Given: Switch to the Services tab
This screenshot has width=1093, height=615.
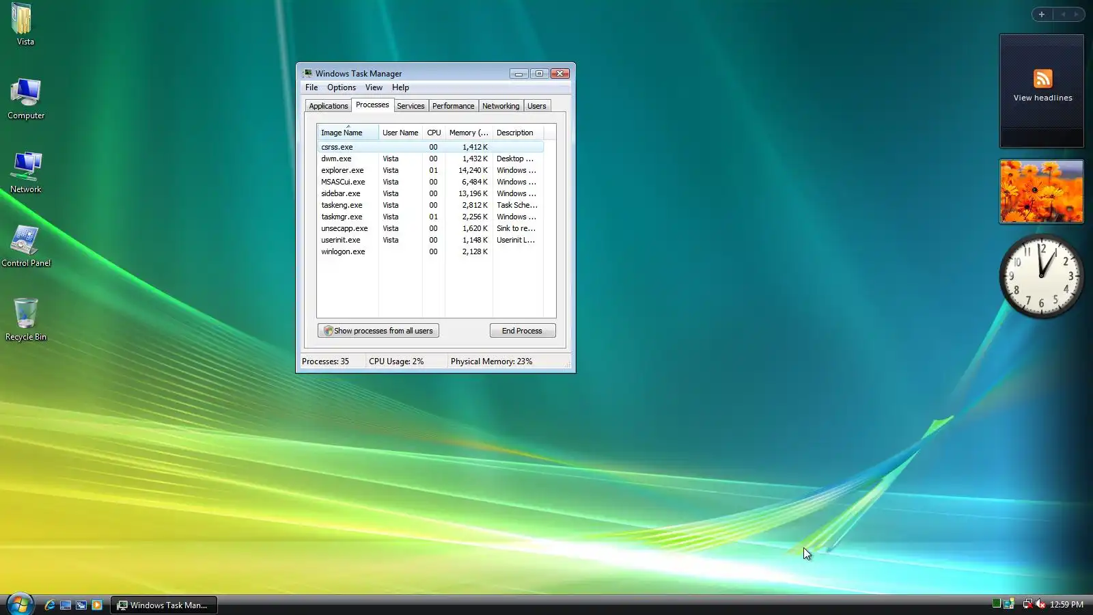Looking at the screenshot, I should point(411,106).
